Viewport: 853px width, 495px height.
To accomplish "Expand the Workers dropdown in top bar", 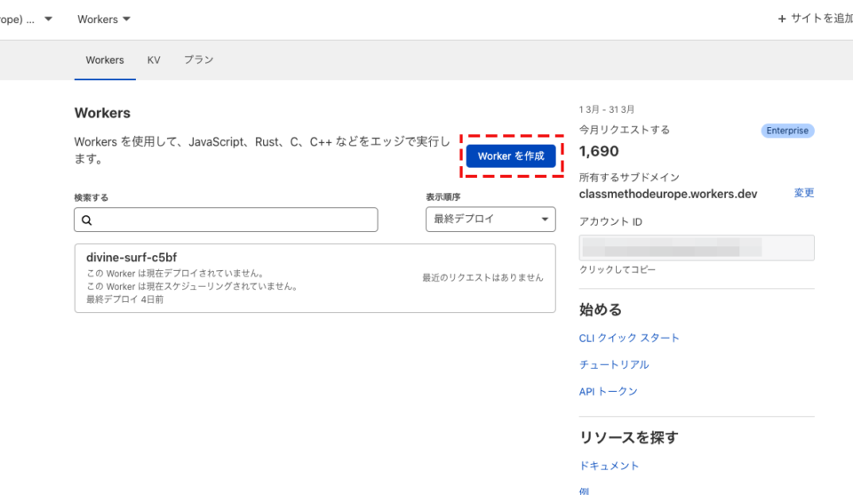I will (x=104, y=19).
